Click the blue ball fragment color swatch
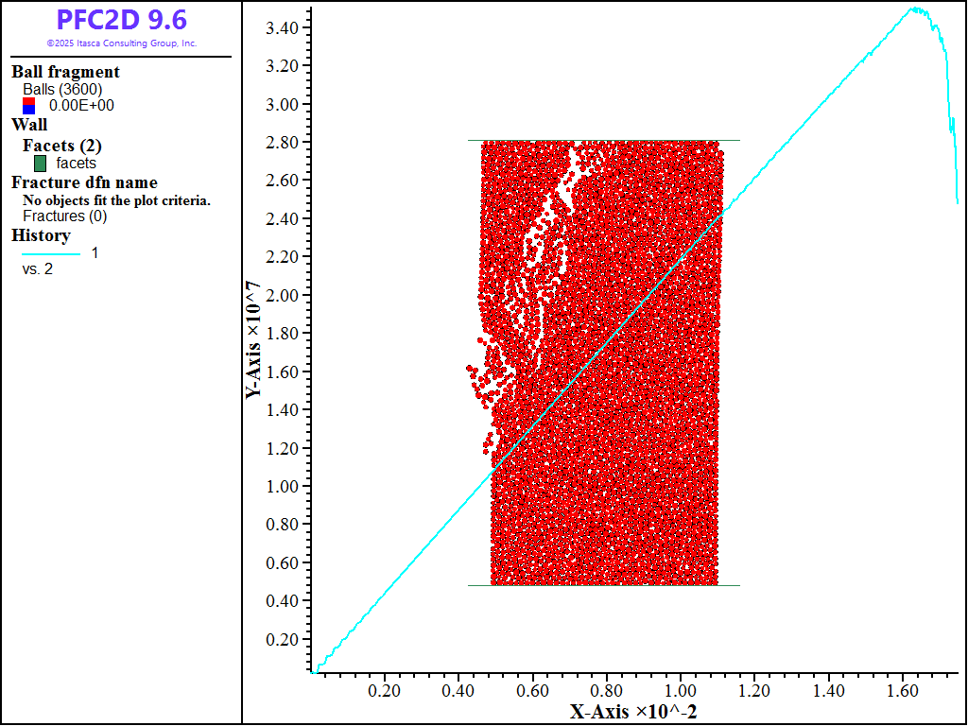This screenshot has height=726, width=968. tap(28, 111)
